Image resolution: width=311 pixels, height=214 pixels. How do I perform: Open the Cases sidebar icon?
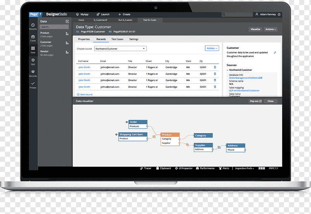(33, 37)
